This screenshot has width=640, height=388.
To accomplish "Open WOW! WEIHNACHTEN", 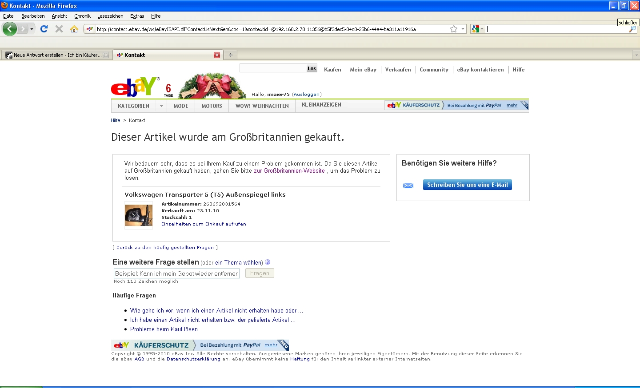I will [x=262, y=106].
